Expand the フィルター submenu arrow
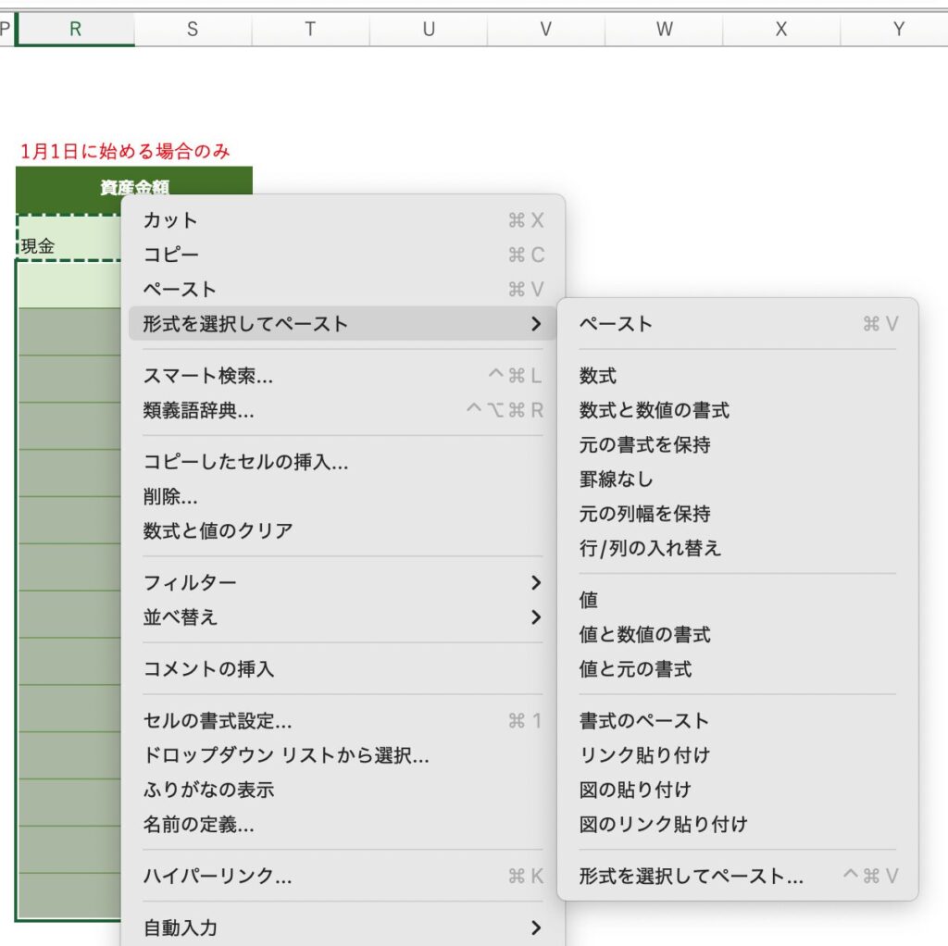Image resolution: width=948 pixels, height=946 pixels. (x=535, y=582)
